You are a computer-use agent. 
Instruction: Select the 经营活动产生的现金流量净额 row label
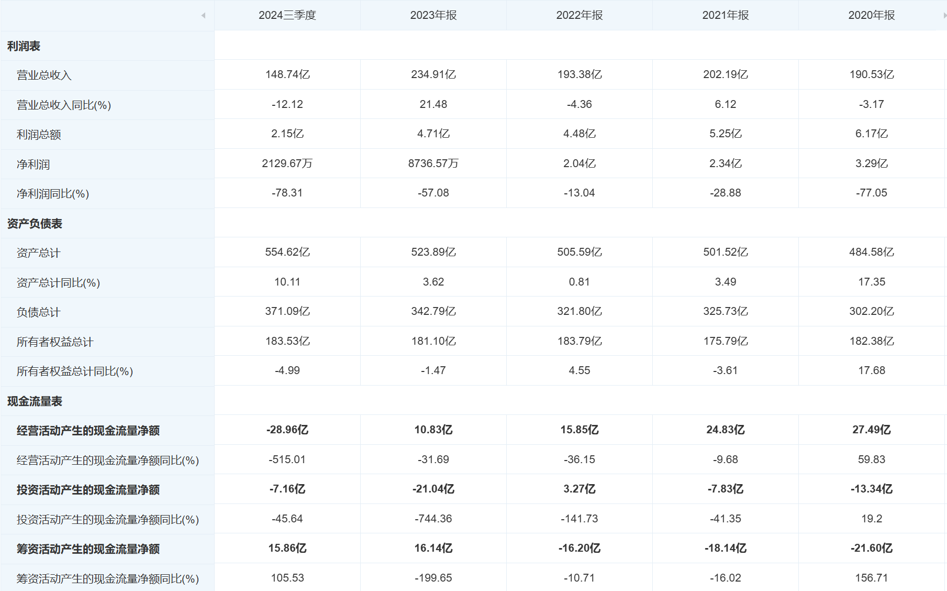click(88, 431)
